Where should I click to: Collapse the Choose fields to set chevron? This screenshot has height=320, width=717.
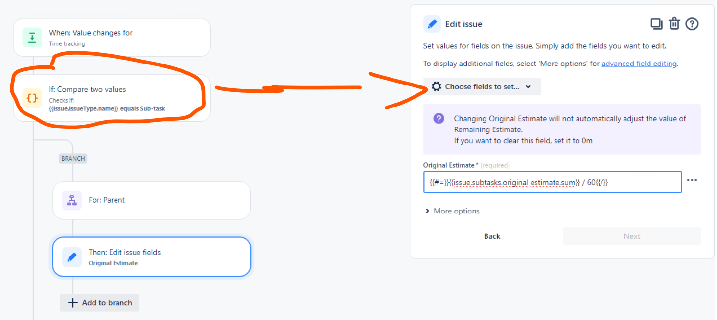tap(528, 86)
